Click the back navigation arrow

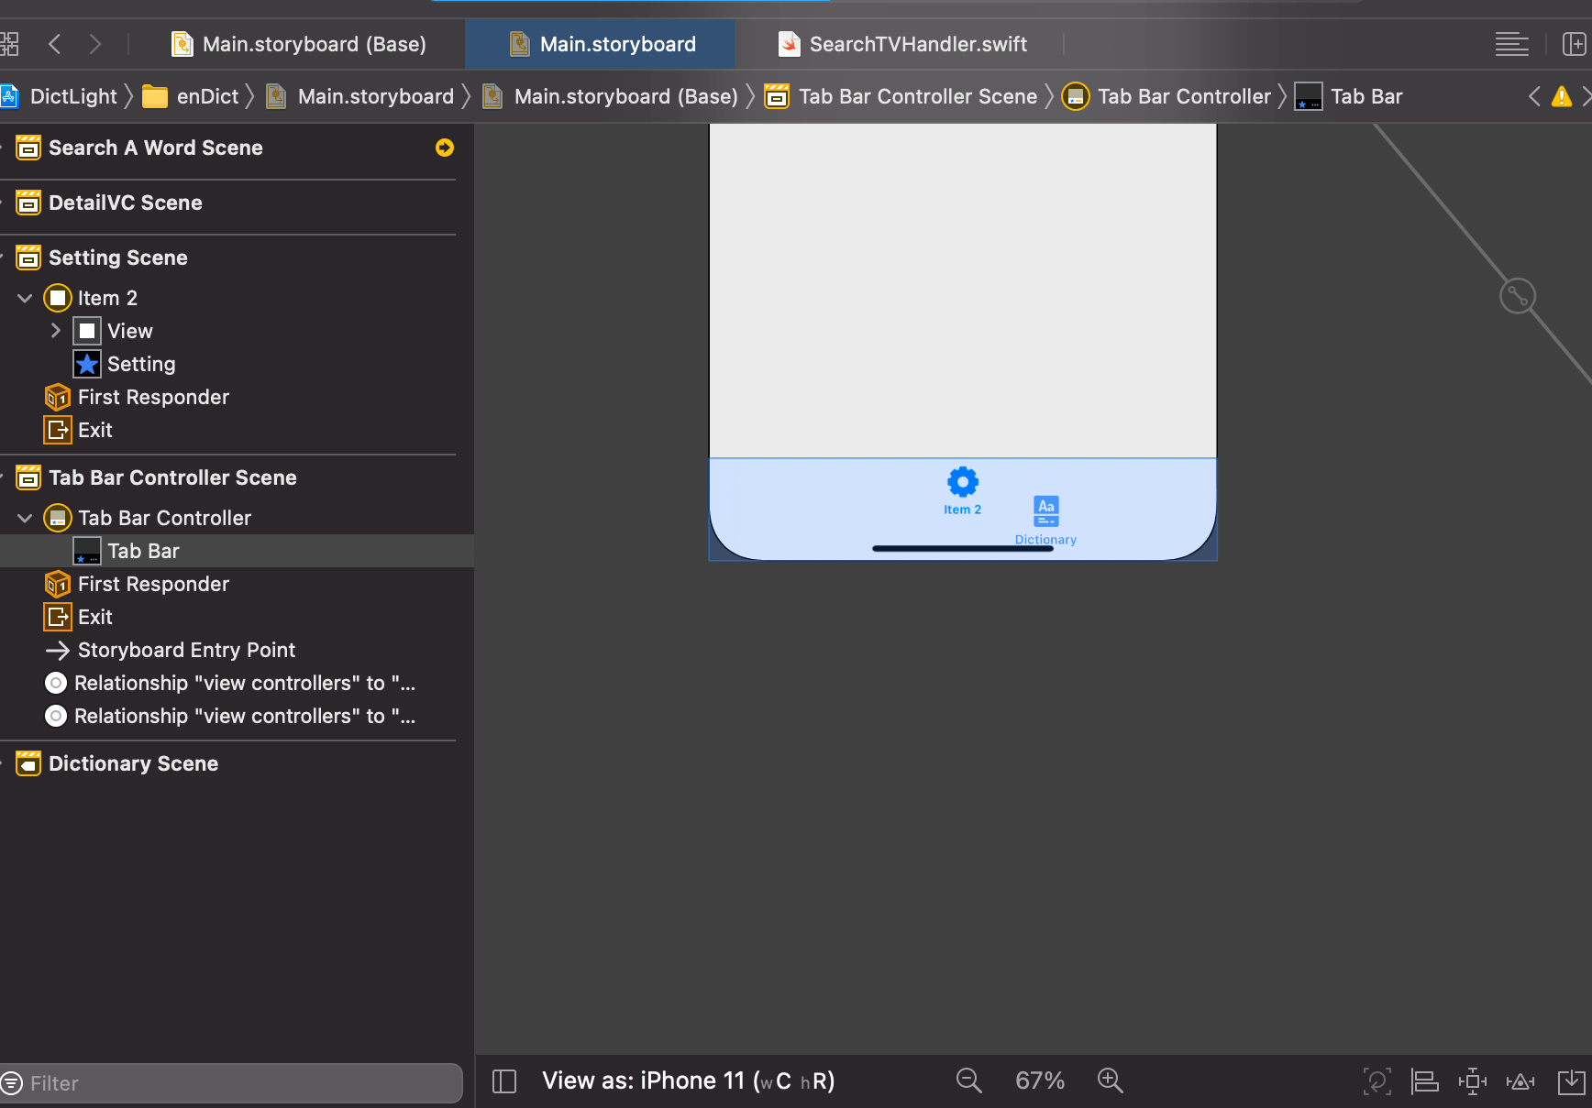click(x=54, y=43)
